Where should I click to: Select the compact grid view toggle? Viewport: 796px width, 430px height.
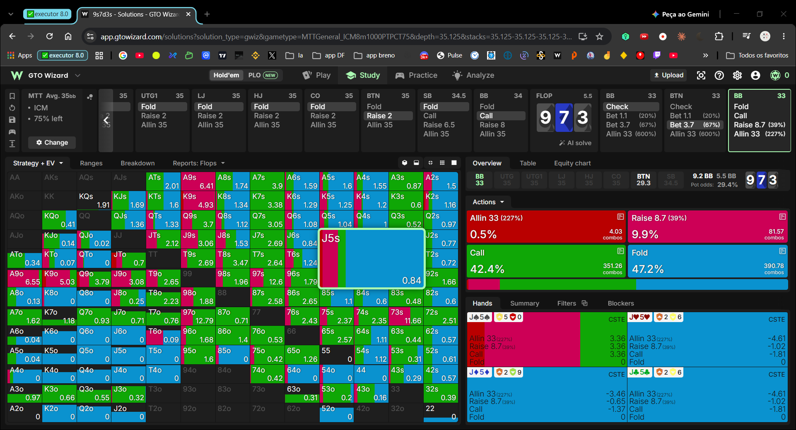[x=442, y=163]
